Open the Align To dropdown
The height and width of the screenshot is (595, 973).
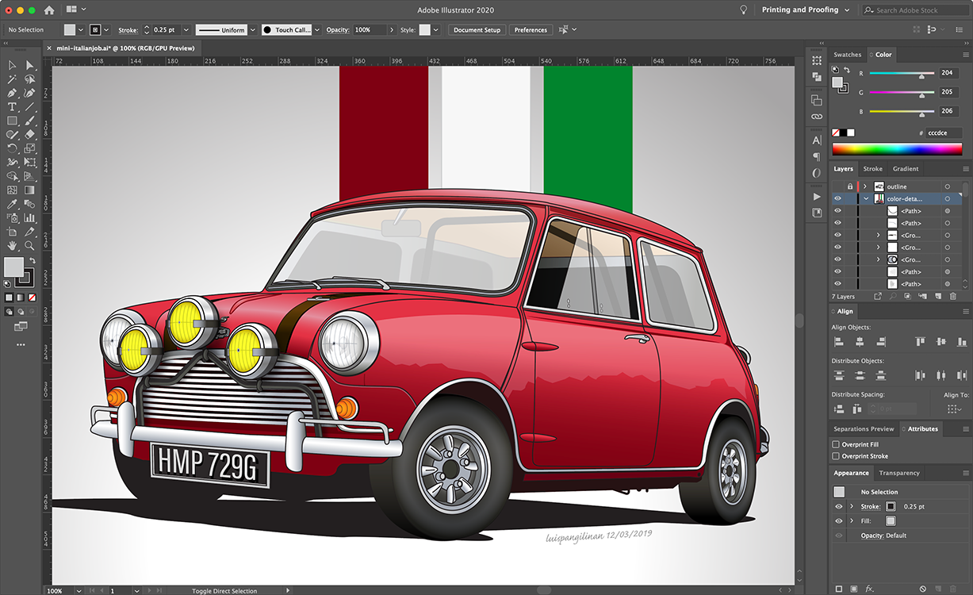[956, 409]
